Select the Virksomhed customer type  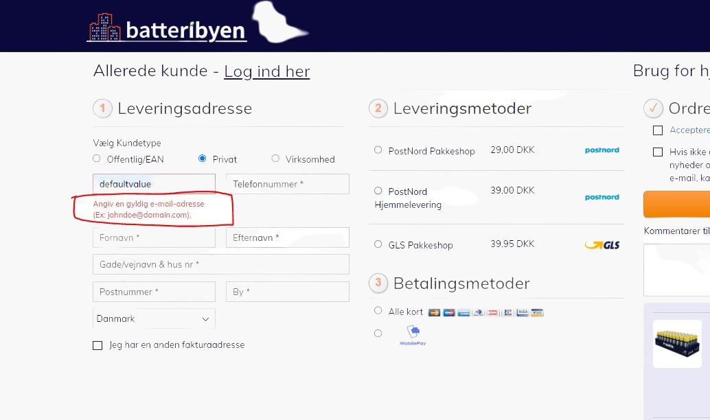275,159
